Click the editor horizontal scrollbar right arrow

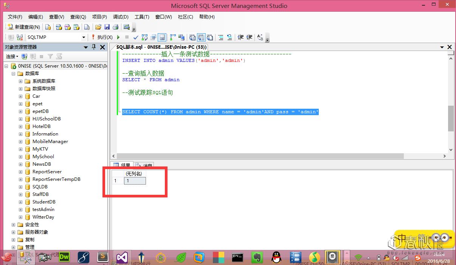pyautogui.click(x=444, y=156)
